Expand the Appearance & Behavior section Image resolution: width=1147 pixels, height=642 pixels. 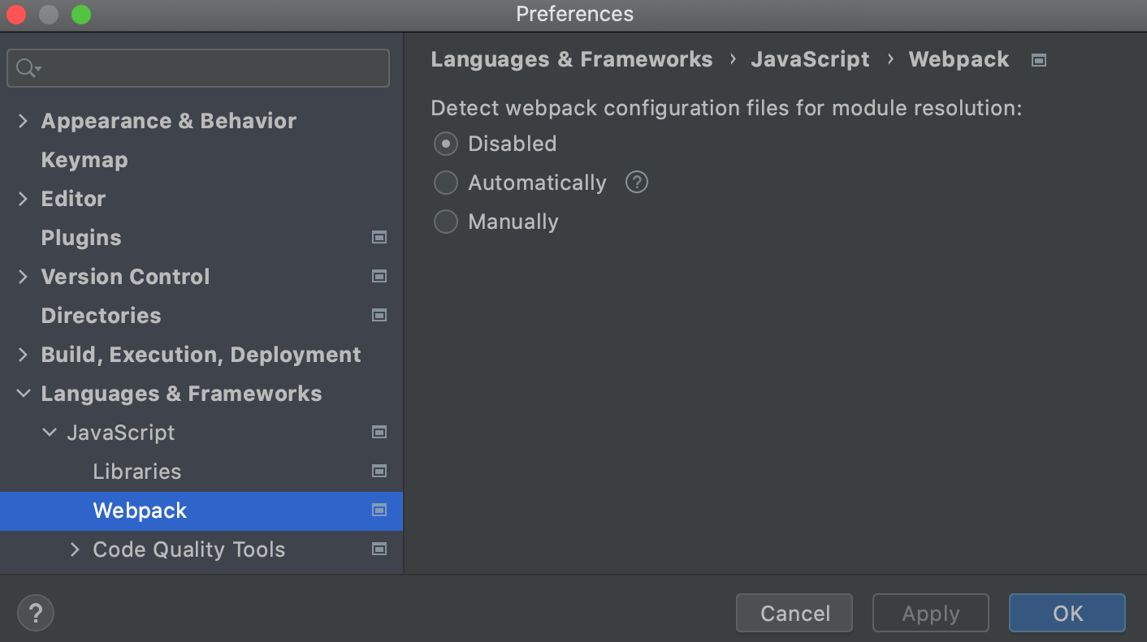(23, 121)
